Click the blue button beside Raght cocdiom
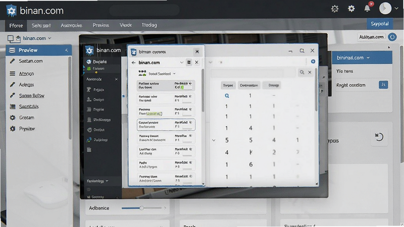The width and height of the screenshot is (404, 227). point(383,85)
